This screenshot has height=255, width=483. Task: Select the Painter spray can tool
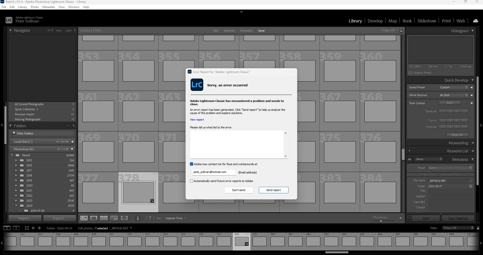(138, 218)
